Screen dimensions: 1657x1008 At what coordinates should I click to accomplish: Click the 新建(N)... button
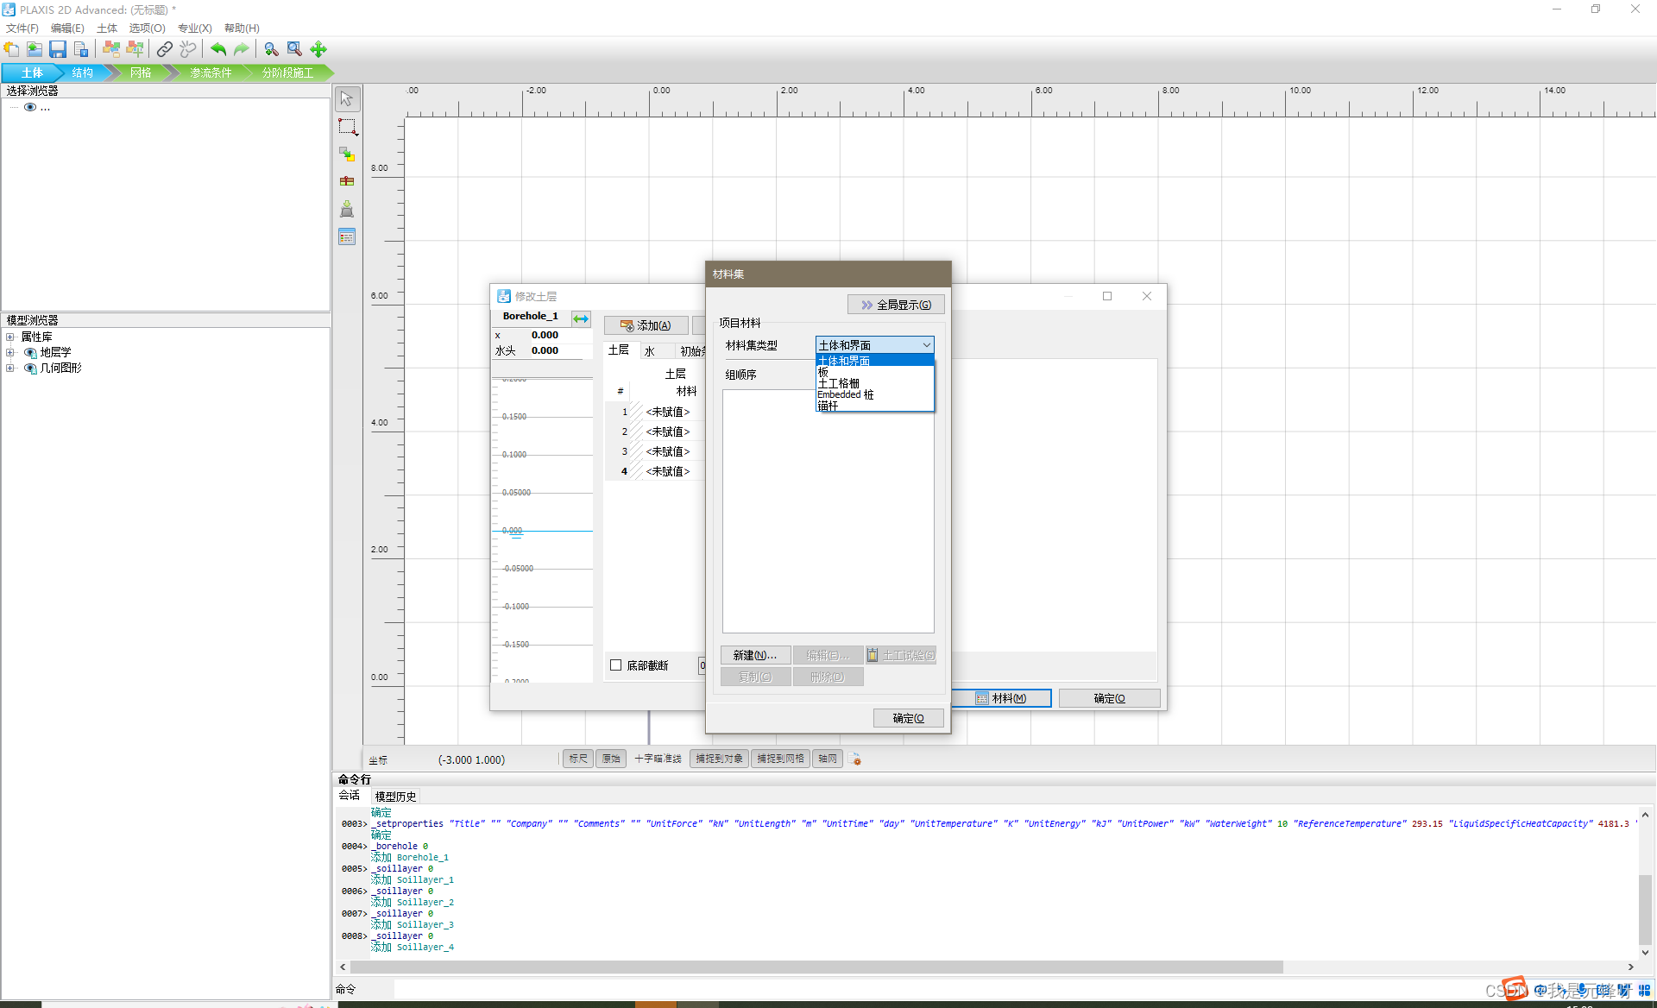tap(755, 655)
